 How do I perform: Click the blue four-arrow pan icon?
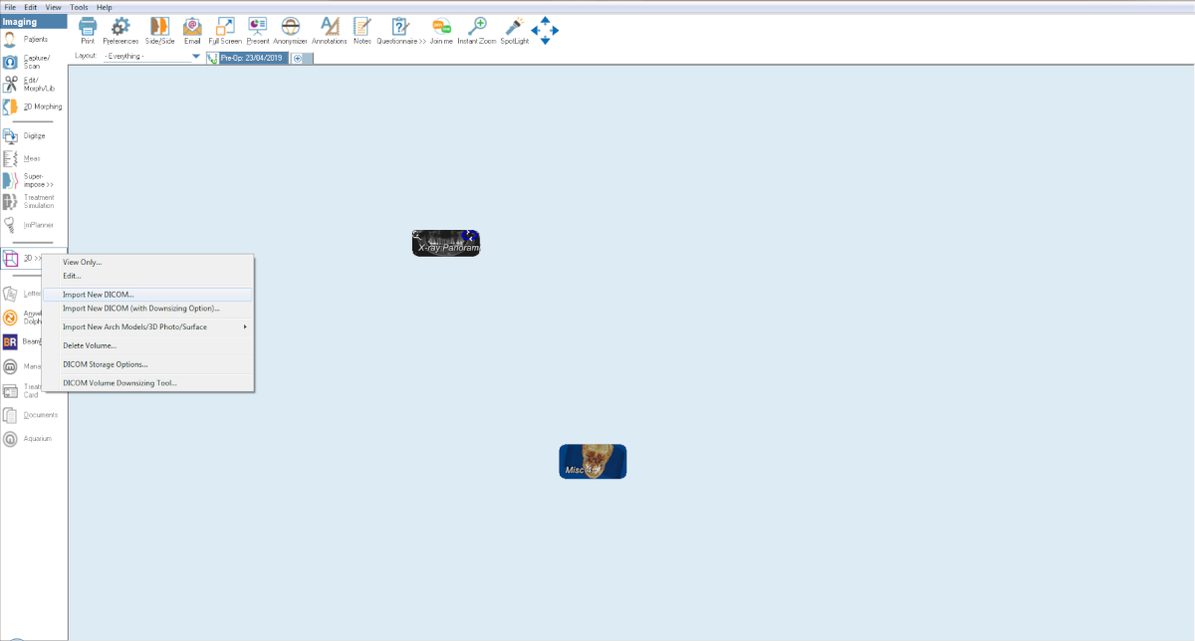[x=545, y=31]
